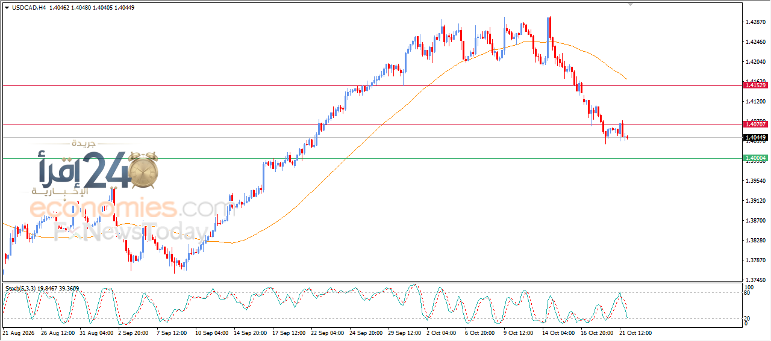This screenshot has height=341, width=771.
Task: Click the open price value 1.40462
Action: click(60, 8)
